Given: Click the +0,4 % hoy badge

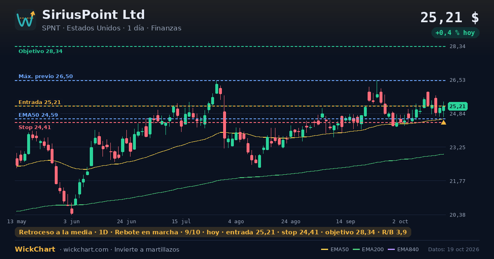Looking at the screenshot, I should click(455, 33).
